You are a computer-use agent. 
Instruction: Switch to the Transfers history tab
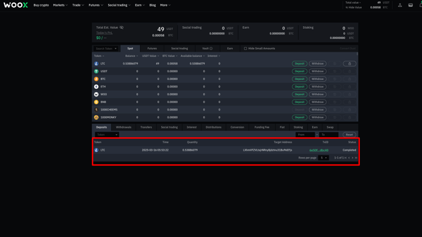146,127
